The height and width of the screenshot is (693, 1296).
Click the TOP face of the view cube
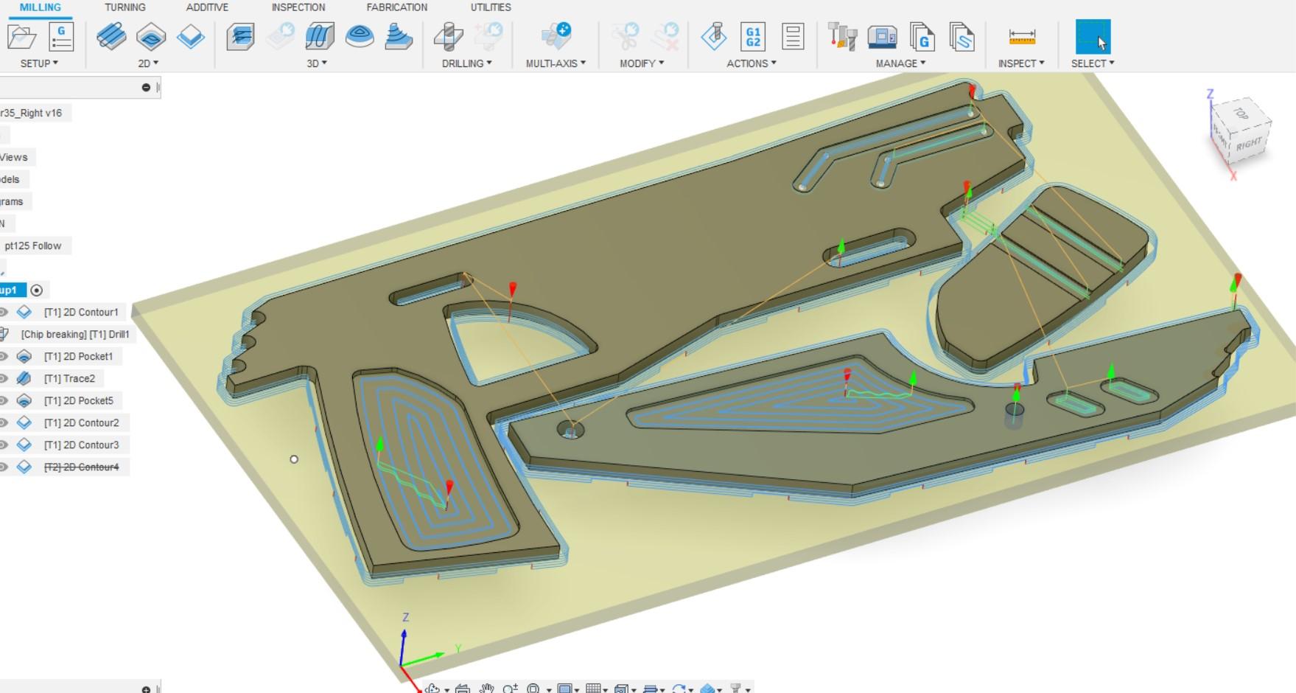tap(1241, 114)
